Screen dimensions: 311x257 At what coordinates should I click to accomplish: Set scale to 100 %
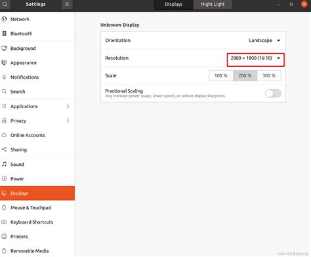(x=221, y=75)
